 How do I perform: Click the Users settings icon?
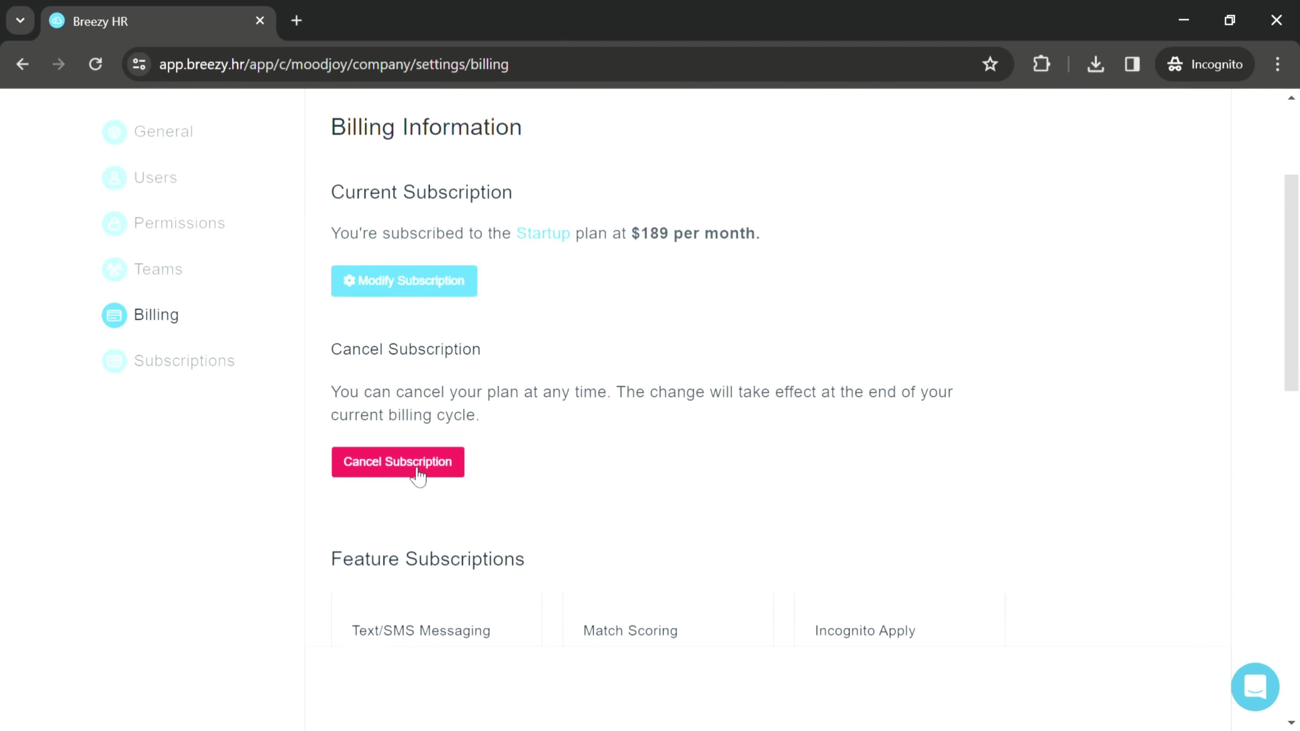[x=114, y=177]
